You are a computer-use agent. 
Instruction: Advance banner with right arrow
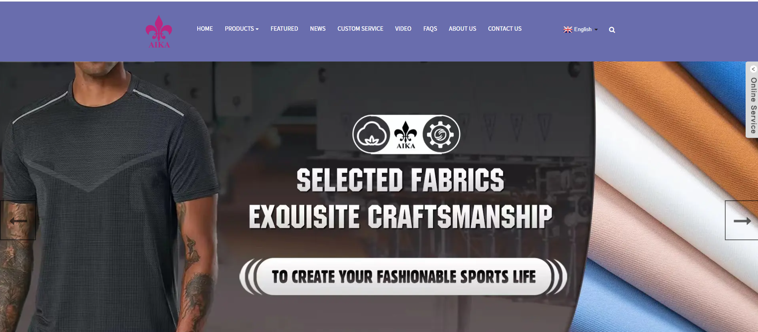coord(742,220)
